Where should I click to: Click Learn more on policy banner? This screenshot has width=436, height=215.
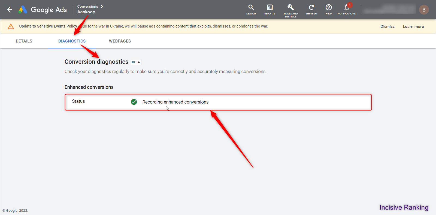(413, 26)
